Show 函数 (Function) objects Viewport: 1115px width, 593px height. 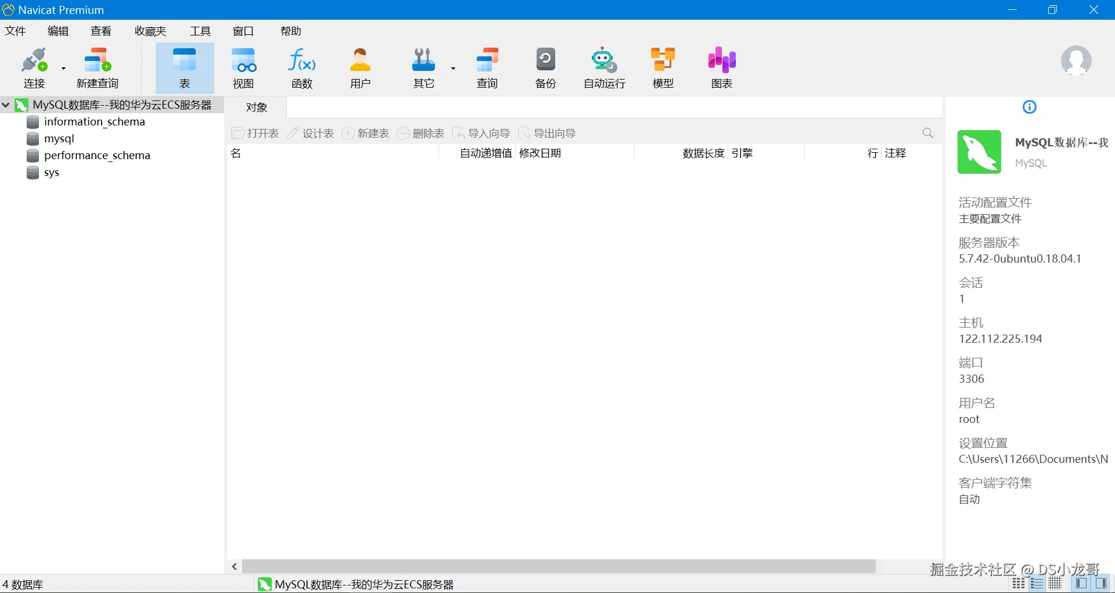[302, 68]
